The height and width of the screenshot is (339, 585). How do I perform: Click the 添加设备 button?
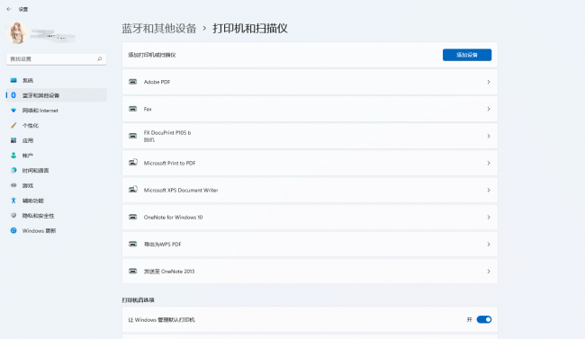pyautogui.click(x=467, y=55)
